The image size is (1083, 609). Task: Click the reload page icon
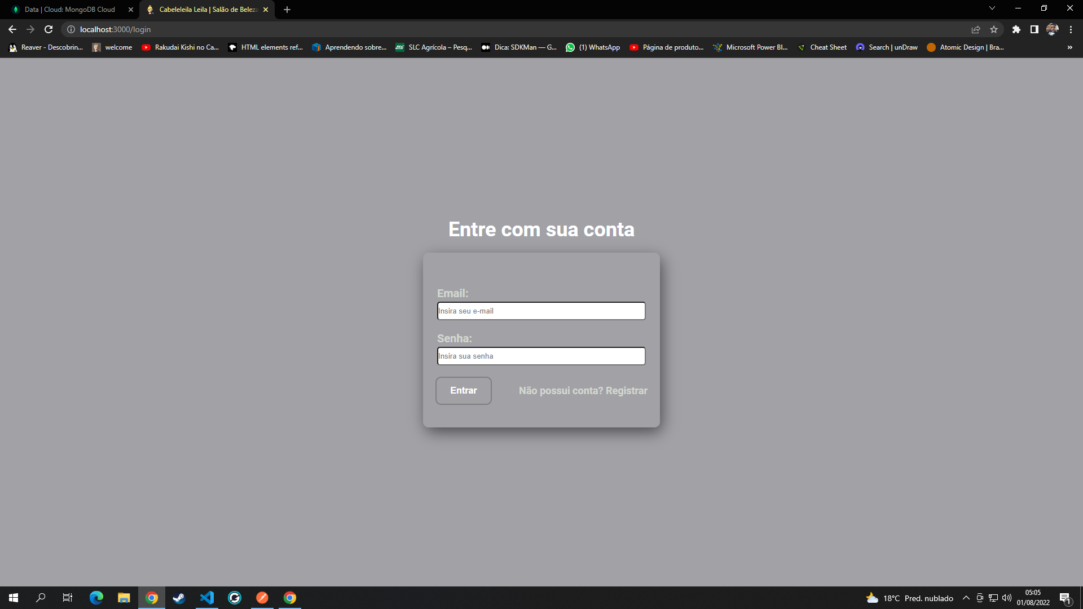pos(49,29)
